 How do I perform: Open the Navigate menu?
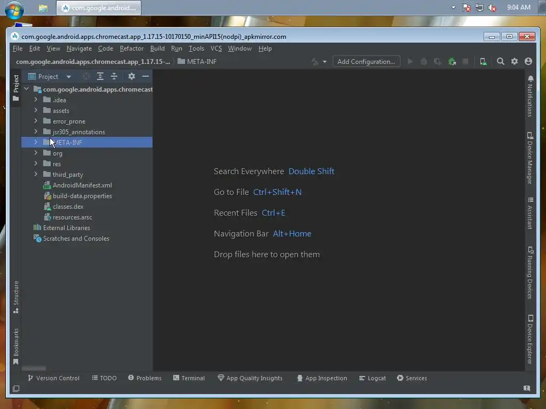pyautogui.click(x=79, y=48)
